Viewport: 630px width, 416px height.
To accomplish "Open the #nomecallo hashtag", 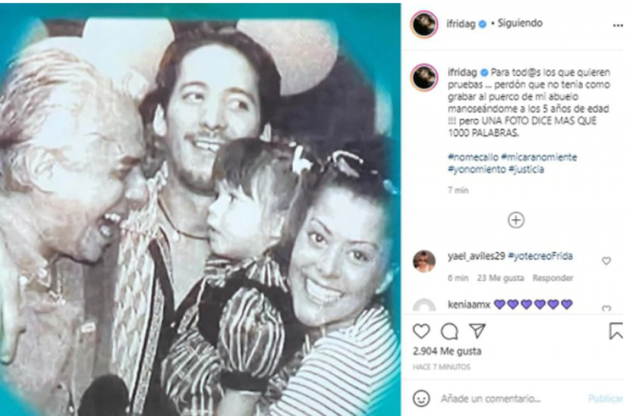I will [x=473, y=157].
